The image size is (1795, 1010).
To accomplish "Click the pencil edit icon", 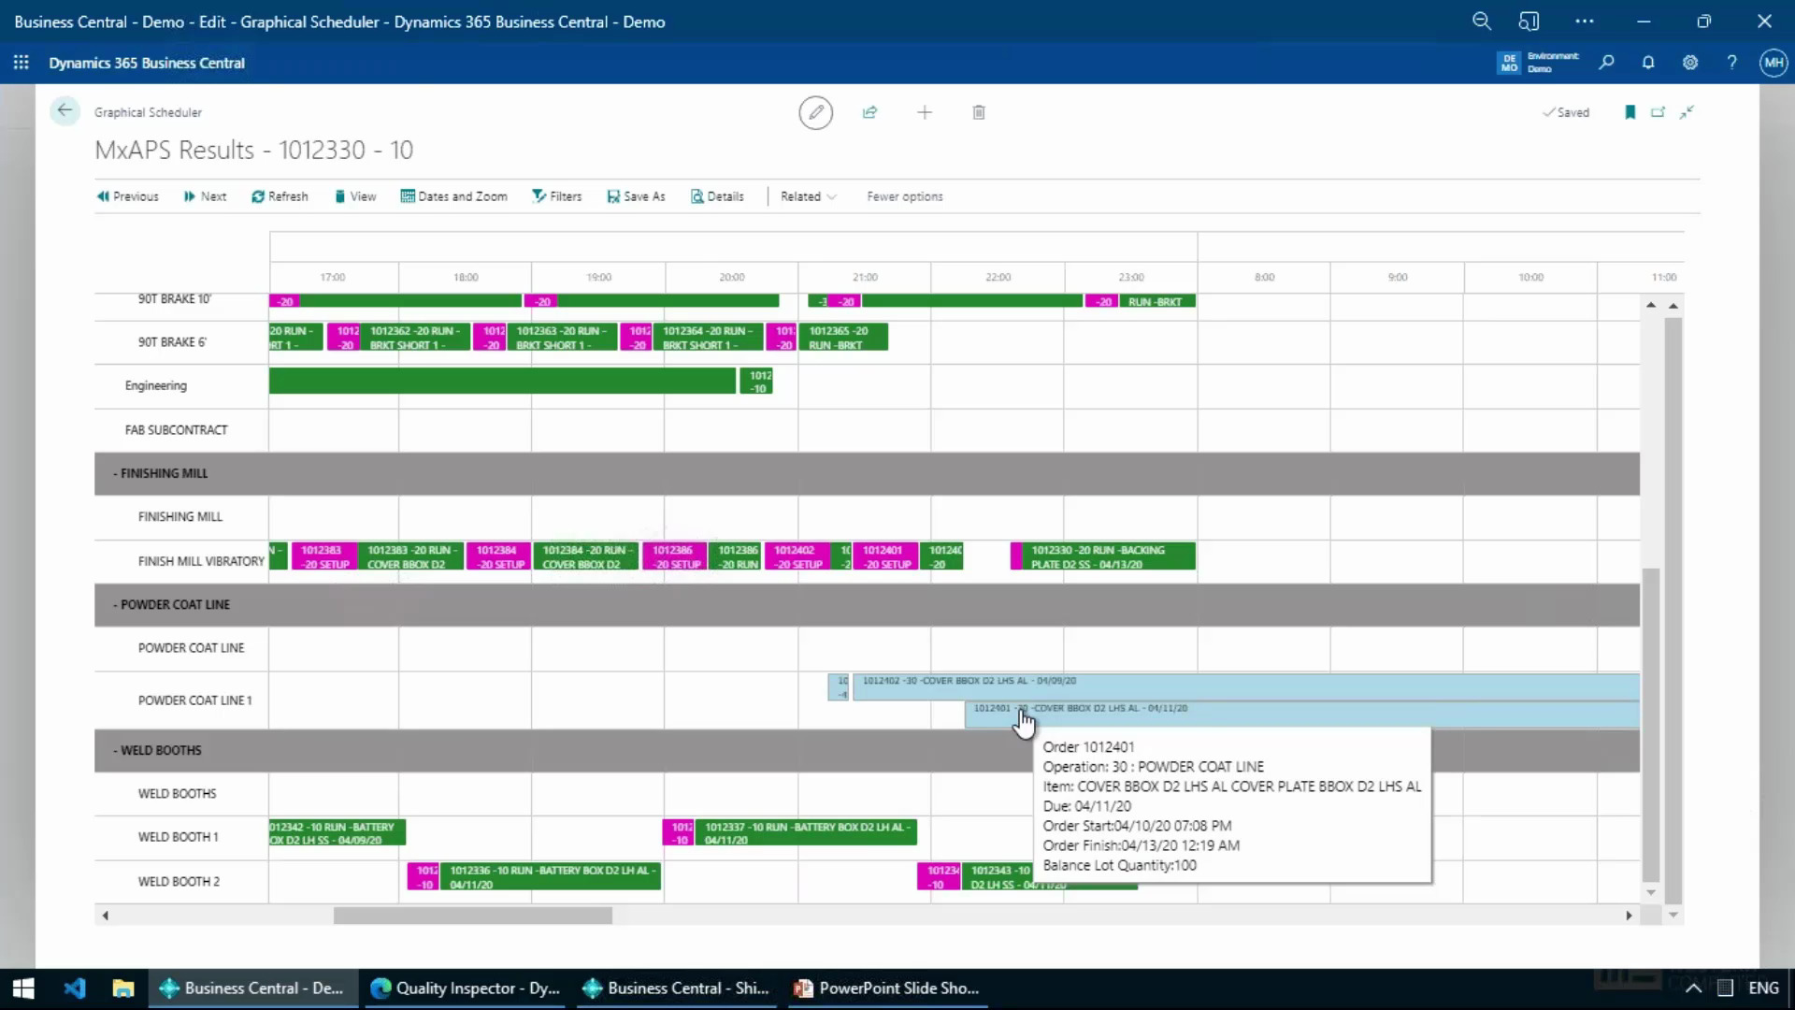I will 815,112.
